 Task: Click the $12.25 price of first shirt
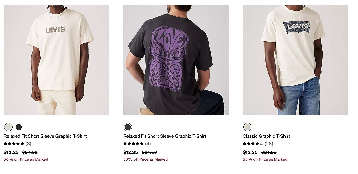point(11,152)
